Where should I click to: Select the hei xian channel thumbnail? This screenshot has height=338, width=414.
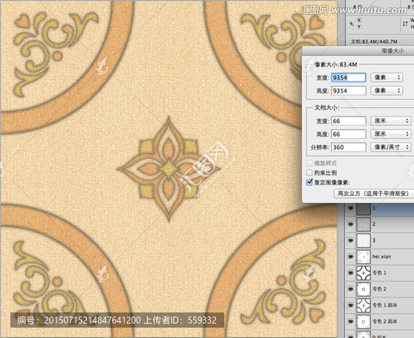click(x=364, y=257)
